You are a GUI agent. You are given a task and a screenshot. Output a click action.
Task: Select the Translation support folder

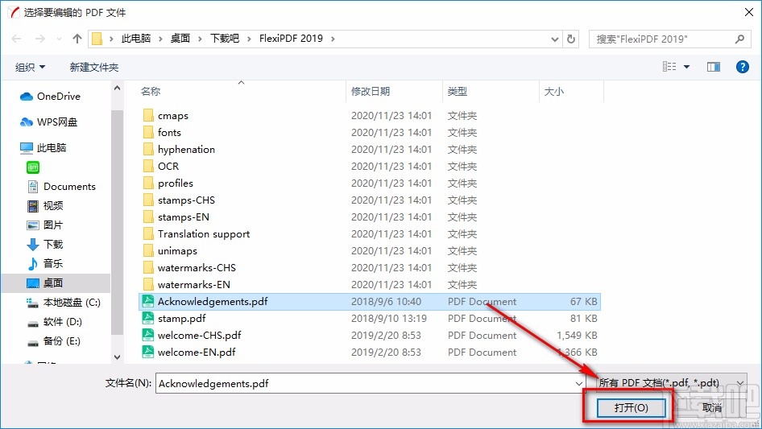pyautogui.click(x=197, y=234)
